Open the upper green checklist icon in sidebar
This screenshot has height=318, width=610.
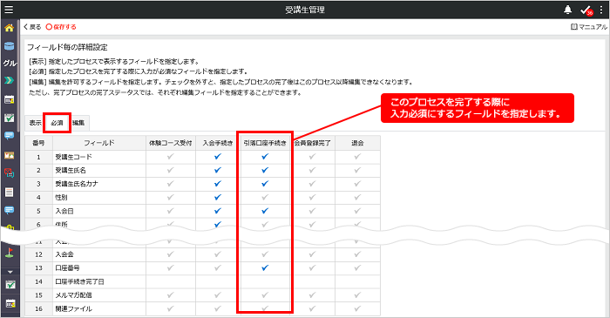pyautogui.click(x=9, y=118)
